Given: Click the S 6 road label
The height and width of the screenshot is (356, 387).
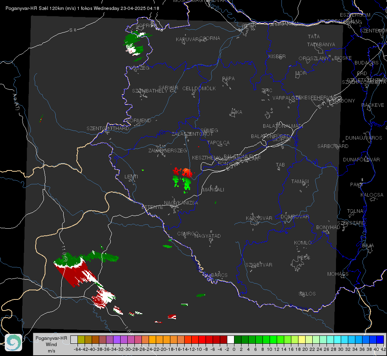Looking at the screenshot, I should click(73, 30).
